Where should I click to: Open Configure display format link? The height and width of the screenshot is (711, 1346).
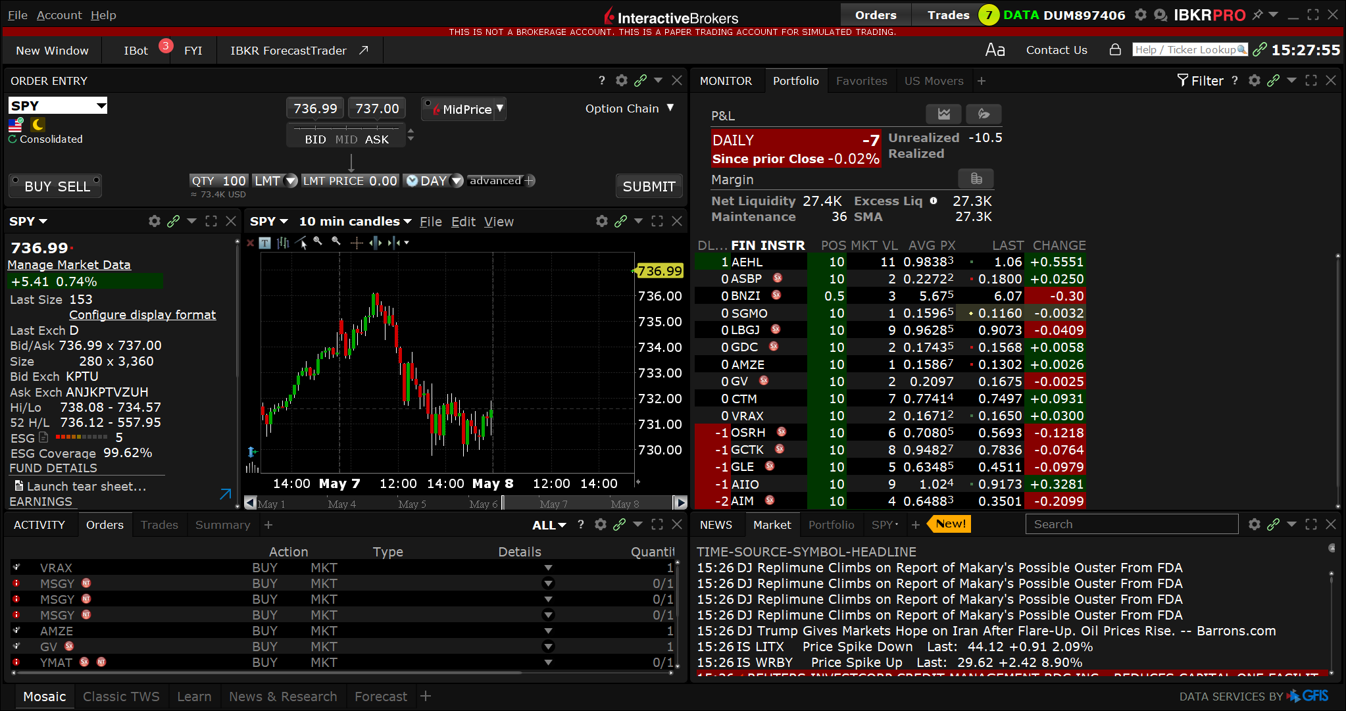coord(142,314)
